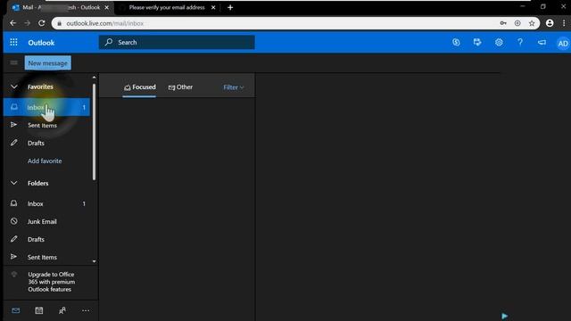Click the address bar URL

click(105, 23)
